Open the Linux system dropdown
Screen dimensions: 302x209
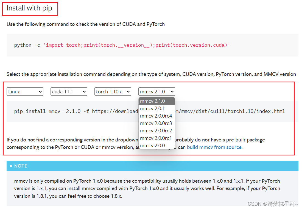[25, 91]
